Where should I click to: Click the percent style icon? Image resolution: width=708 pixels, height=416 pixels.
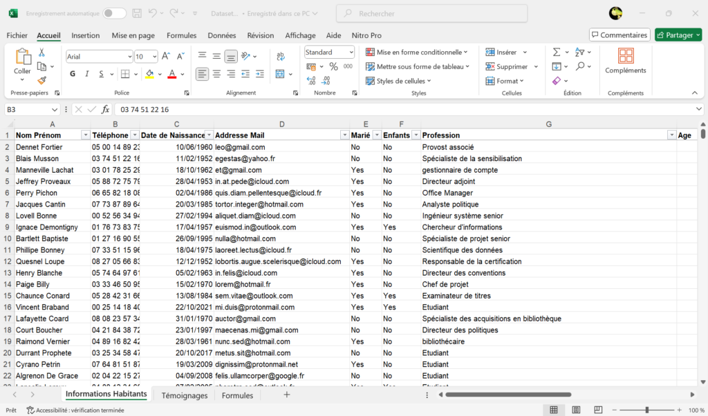coord(333,66)
